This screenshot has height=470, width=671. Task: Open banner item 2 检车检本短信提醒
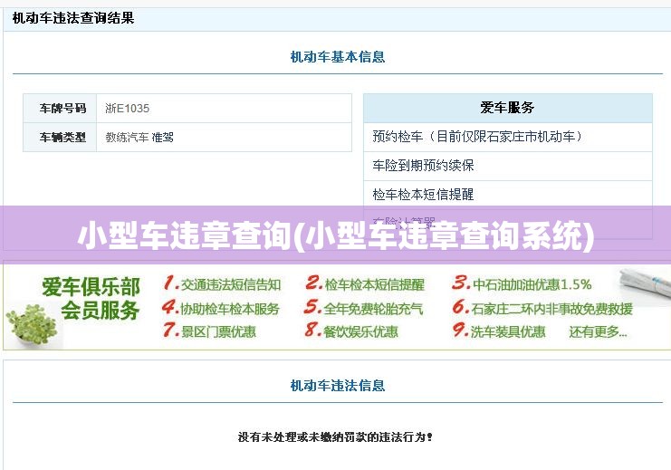coord(365,284)
